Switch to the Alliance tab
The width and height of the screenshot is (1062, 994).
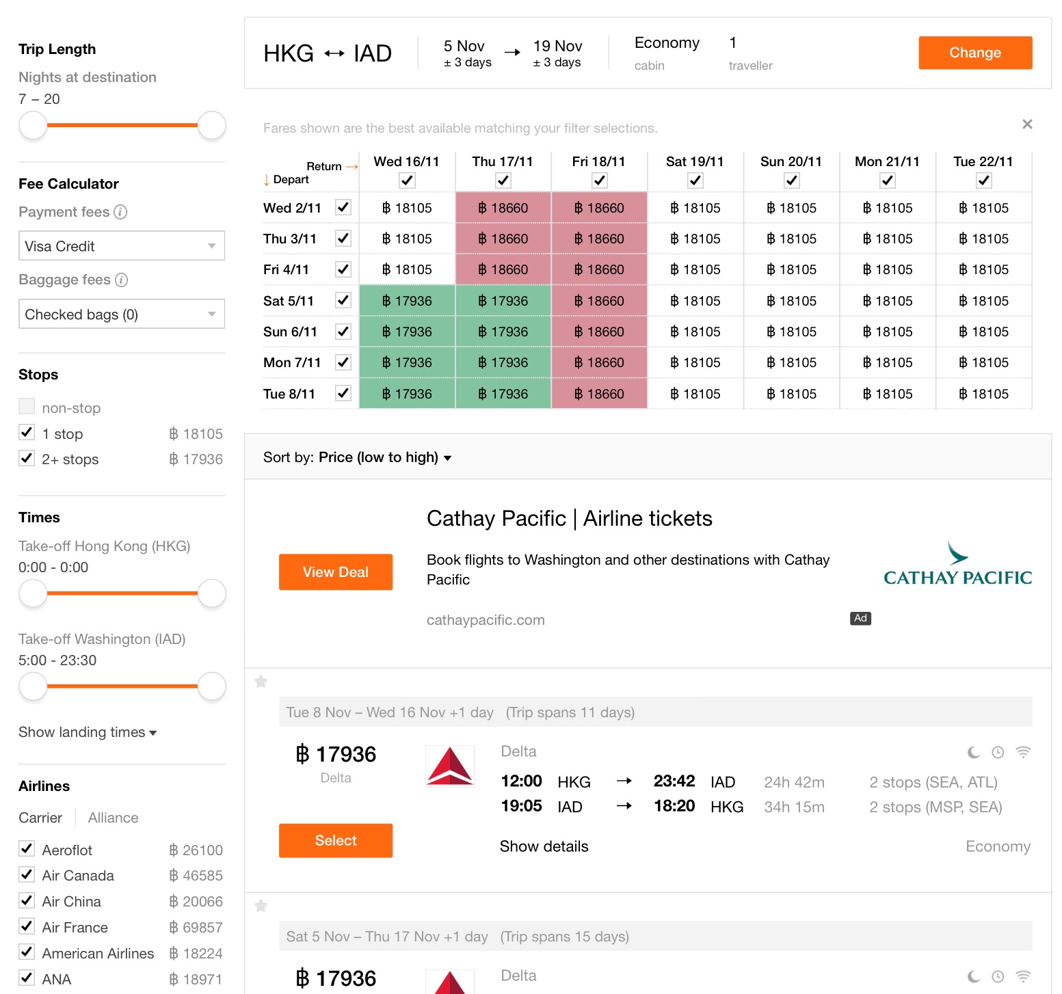click(x=113, y=818)
